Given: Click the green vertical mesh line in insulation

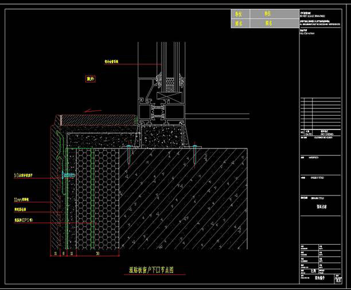Looking at the screenshot, I should pyautogui.click(x=92, y=198).
